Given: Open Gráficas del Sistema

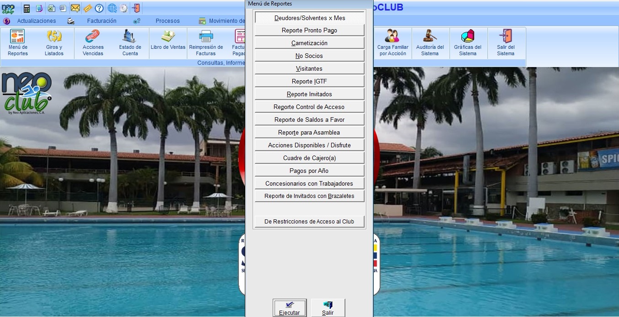Looking at the screenshot, I should pyautogui.click(x=468, y=43).
